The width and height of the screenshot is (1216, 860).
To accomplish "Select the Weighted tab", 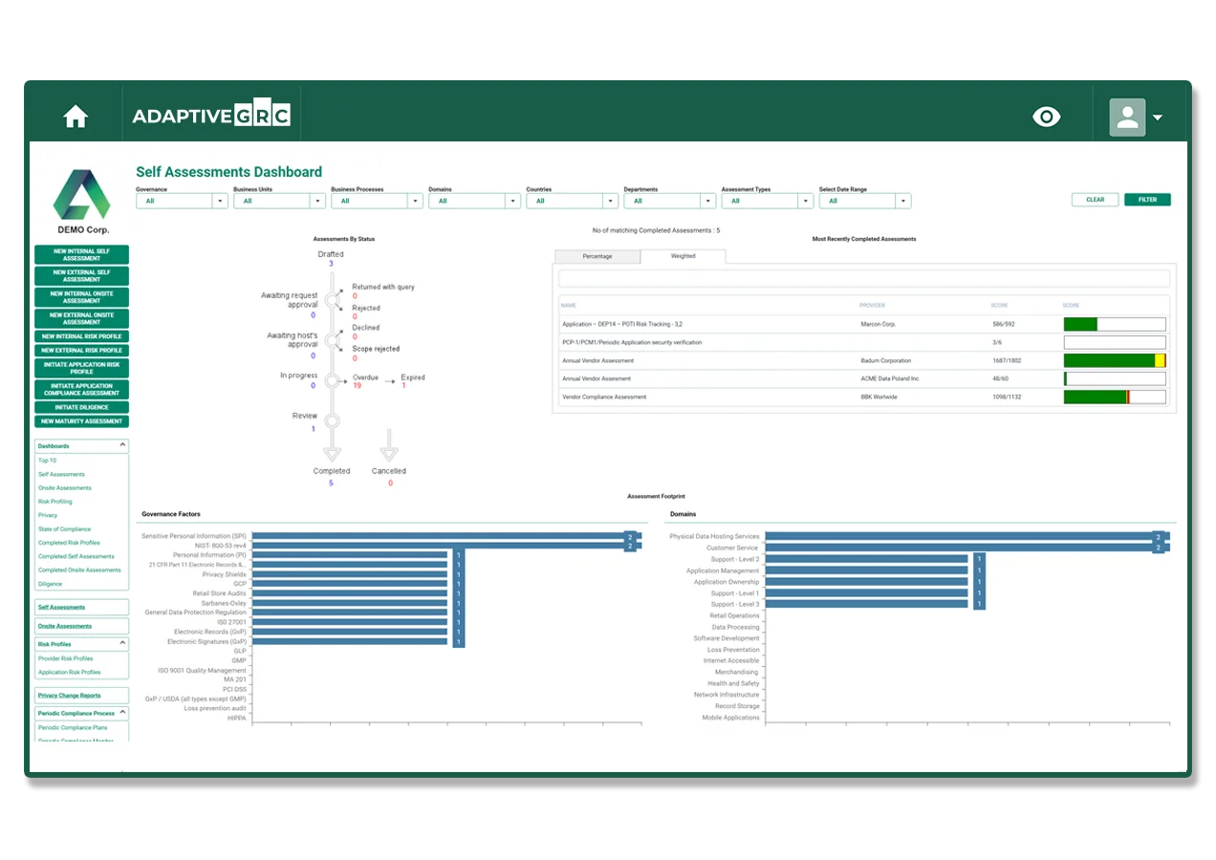I will [683, 256].
